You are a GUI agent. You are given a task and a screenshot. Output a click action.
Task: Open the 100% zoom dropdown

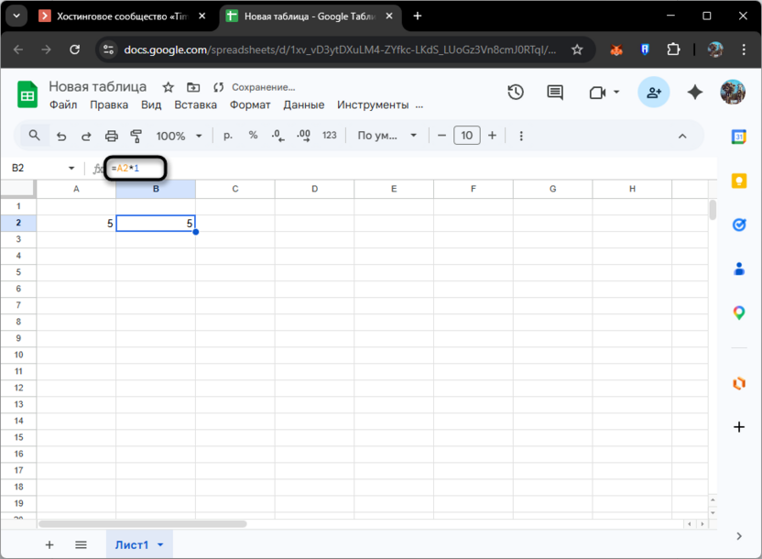click(179, 137)
